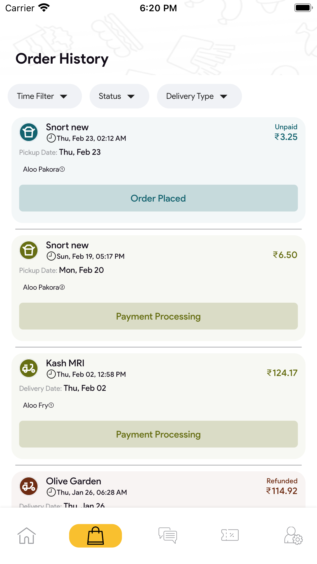Click the Order Placed status button

pos(158,198)
